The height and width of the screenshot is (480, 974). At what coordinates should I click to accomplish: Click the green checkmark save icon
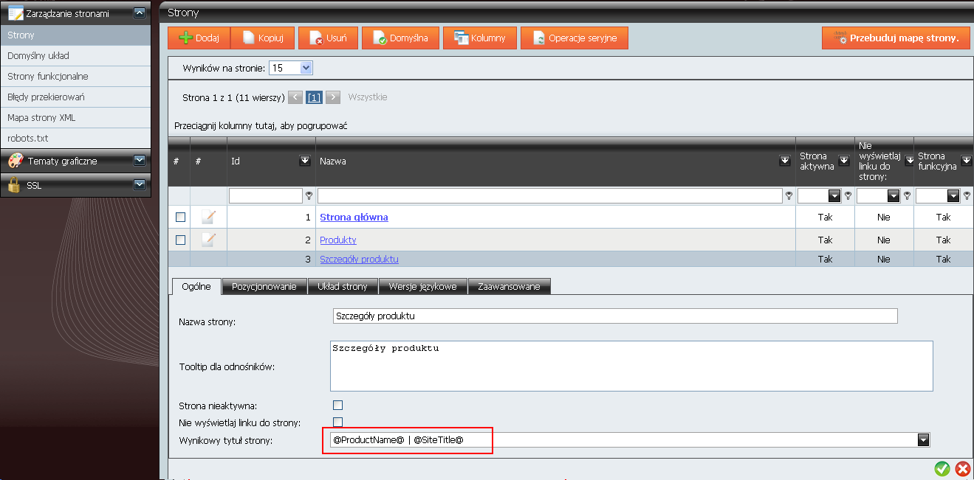point(942,468)
